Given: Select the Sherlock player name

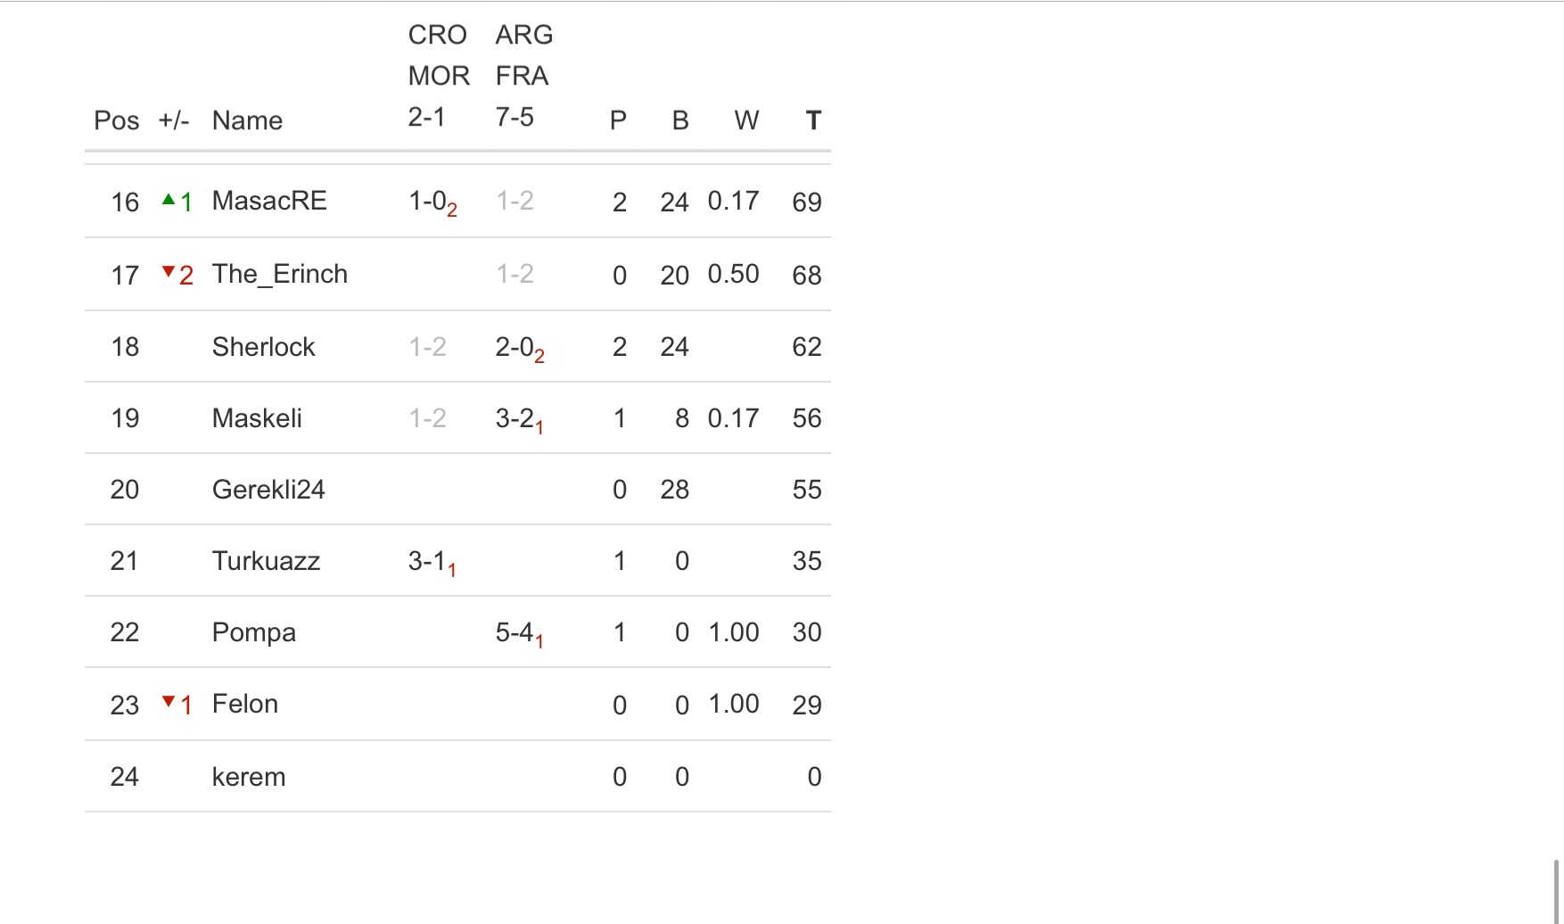Looking at the screenshot, I should [x=263, y=347].
